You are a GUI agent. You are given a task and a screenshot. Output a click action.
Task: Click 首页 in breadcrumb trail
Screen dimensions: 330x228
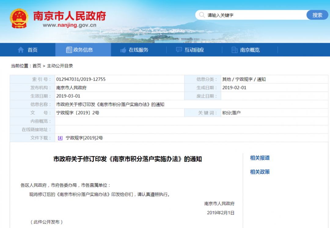(x=37, y=66)
